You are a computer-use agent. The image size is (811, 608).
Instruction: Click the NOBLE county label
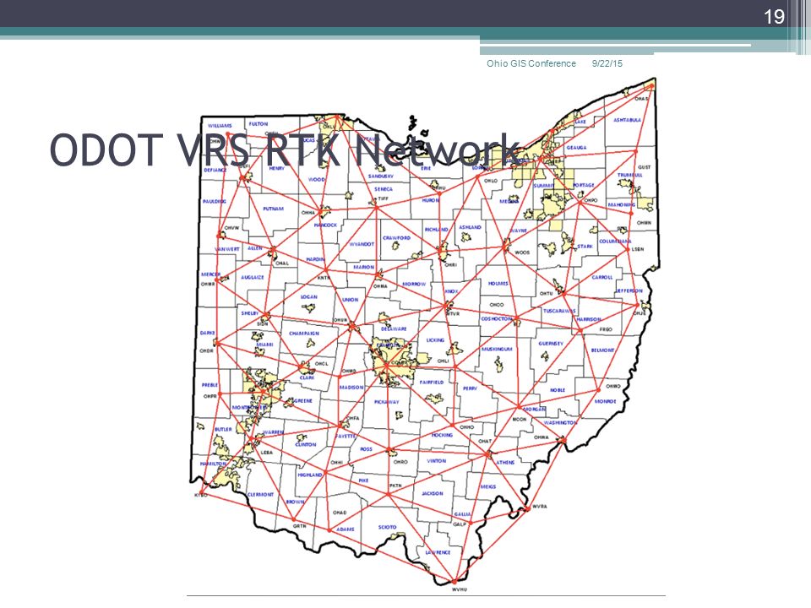(x=558, y=390)
